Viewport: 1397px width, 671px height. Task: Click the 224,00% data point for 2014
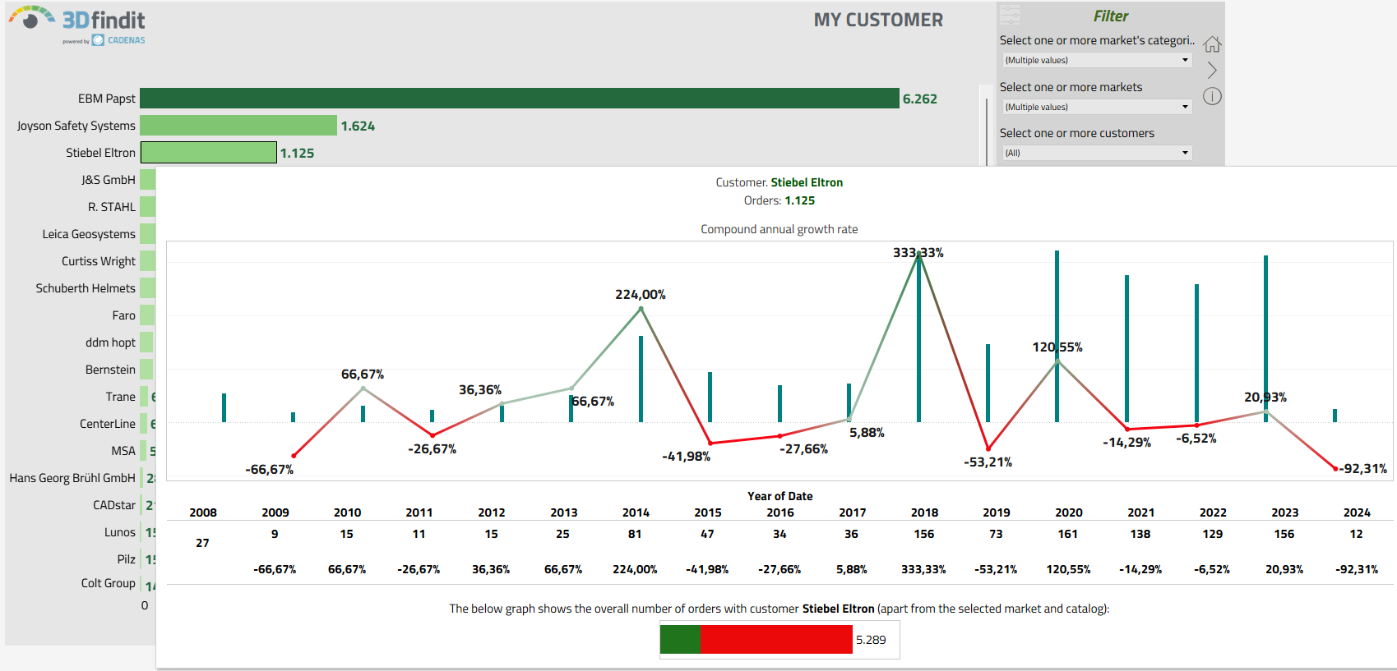pos(641,309)
